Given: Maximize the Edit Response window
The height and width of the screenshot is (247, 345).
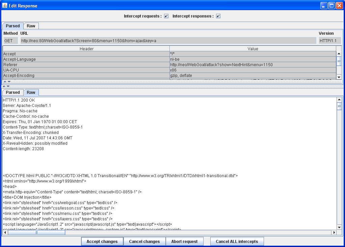Looking at the screenshot, I should coord(331,6).
